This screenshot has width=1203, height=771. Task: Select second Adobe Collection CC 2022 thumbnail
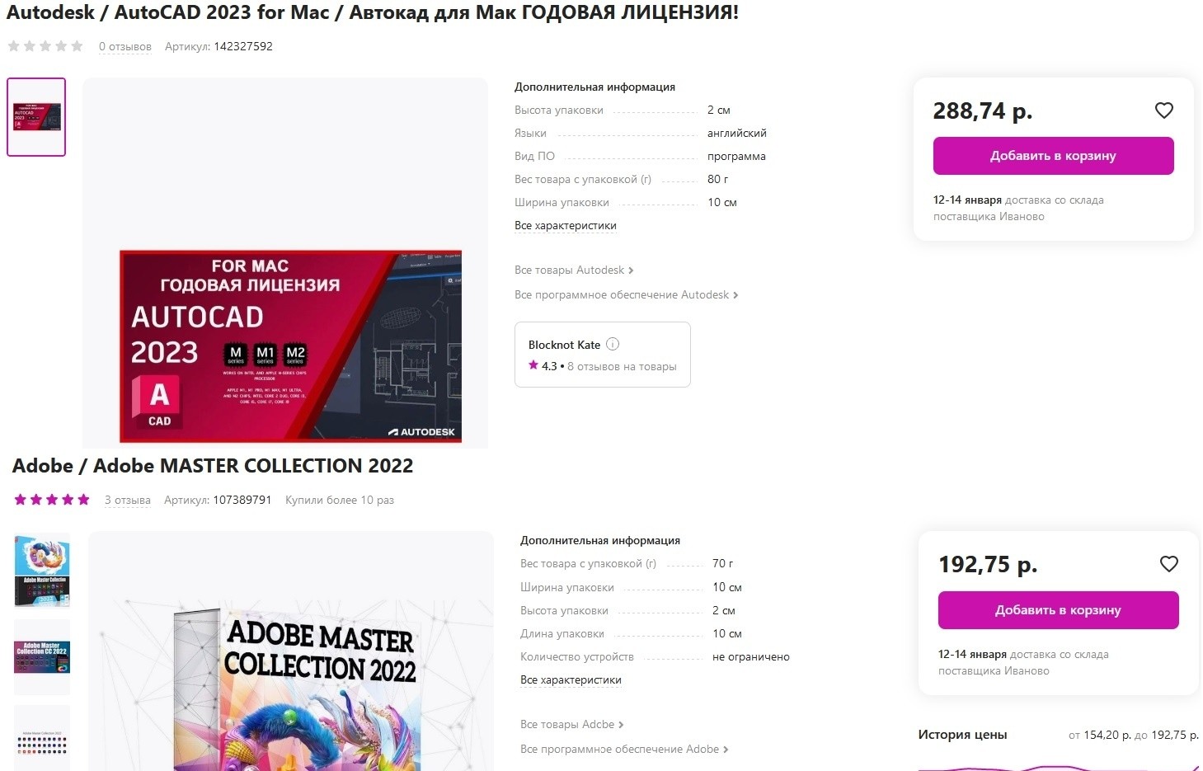pyautogui.click(x=42, y=657)
